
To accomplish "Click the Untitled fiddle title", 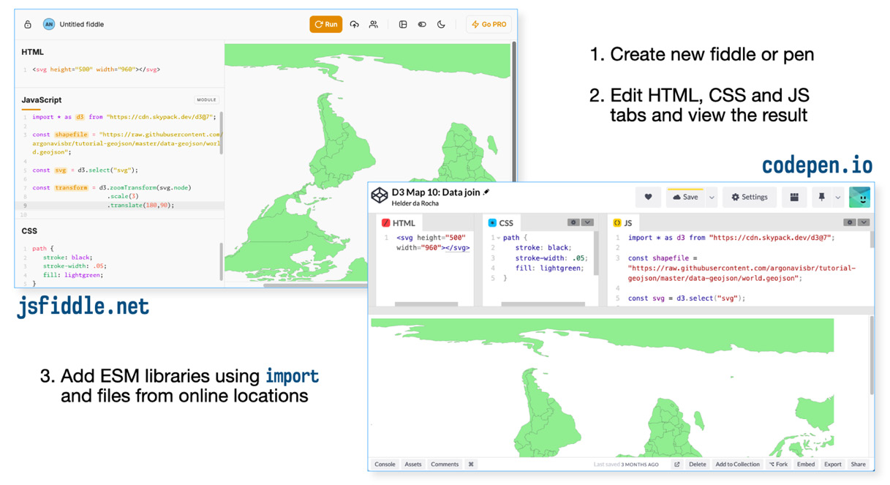I will [81, 24].
